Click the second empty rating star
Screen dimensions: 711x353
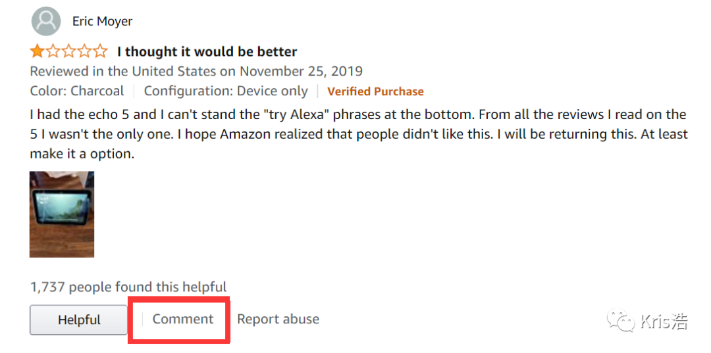click(x=53, y=51)
